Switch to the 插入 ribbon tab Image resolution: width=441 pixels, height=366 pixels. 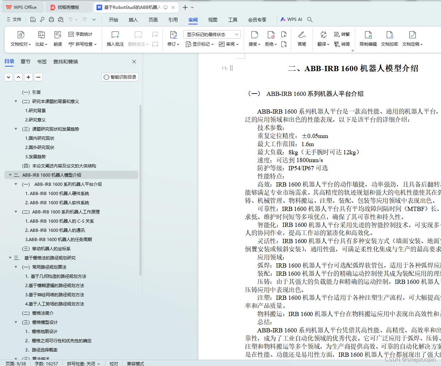point(133,19)
